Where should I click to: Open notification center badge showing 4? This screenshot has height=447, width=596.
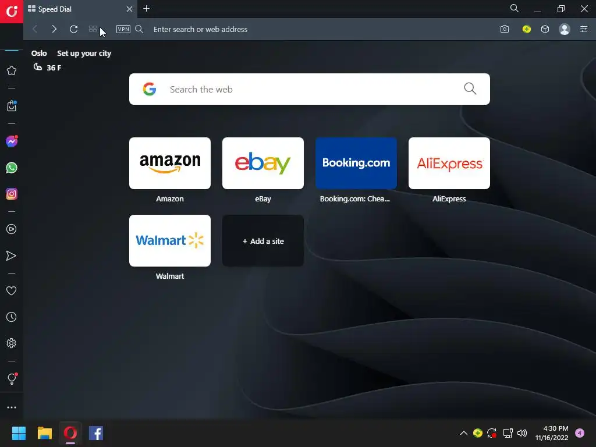(580, 433)
